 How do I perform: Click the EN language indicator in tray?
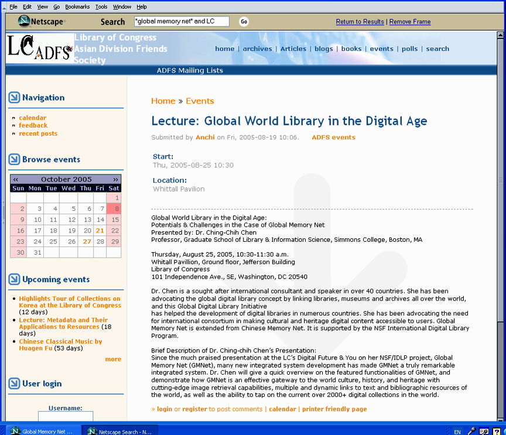pyautogui.click(x=457, y=431)
